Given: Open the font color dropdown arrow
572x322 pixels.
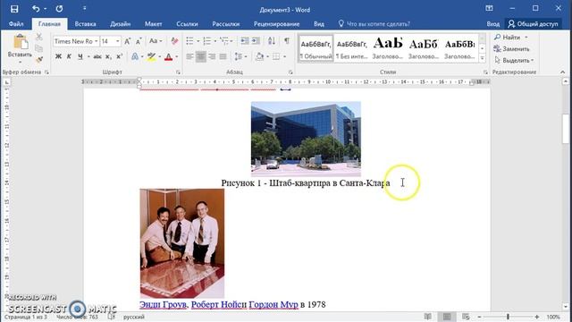Looking at the screenshot, I should tap(177, 56).
